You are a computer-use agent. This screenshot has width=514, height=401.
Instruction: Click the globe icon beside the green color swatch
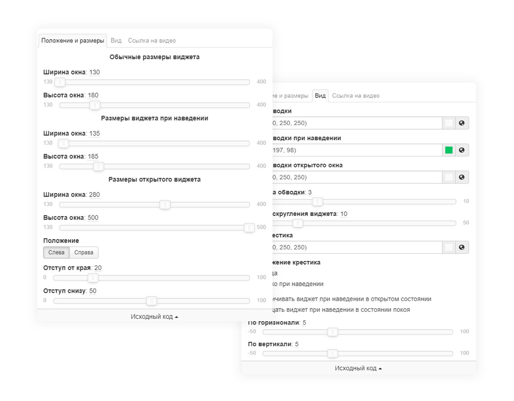pos(462,150)
